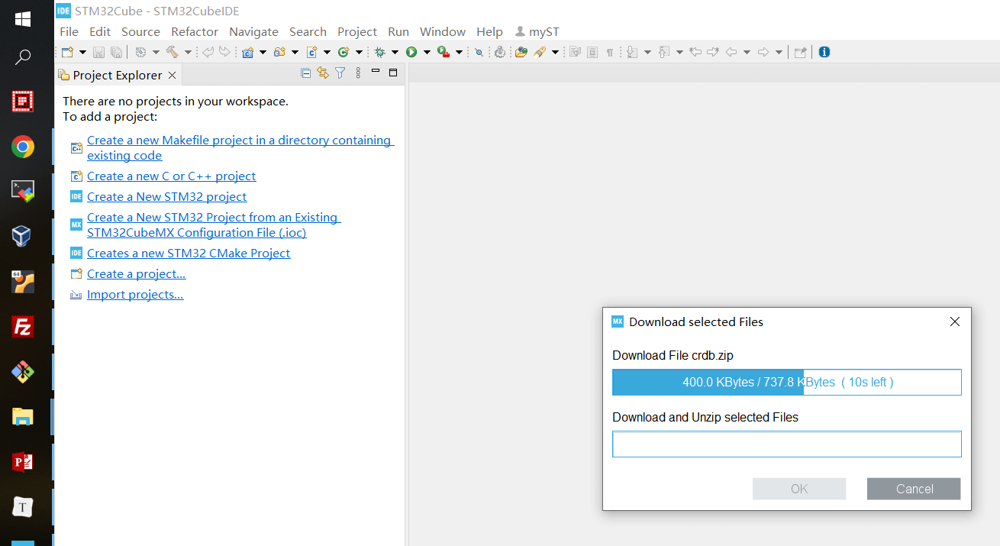Collapse All in Project Explorer

point(306,73)
